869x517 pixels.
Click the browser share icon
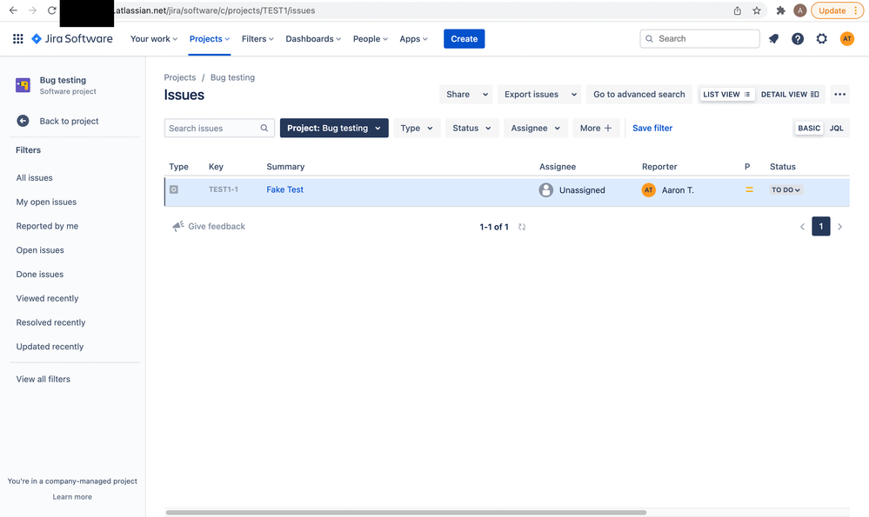point(737,10)
